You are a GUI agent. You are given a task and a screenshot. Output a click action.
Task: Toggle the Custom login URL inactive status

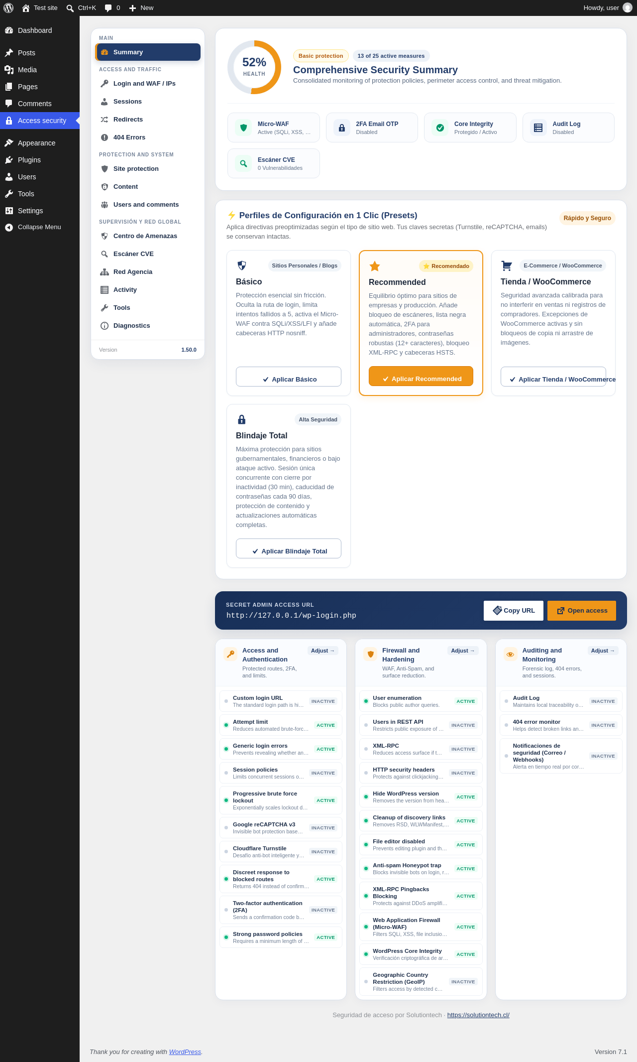323,701
